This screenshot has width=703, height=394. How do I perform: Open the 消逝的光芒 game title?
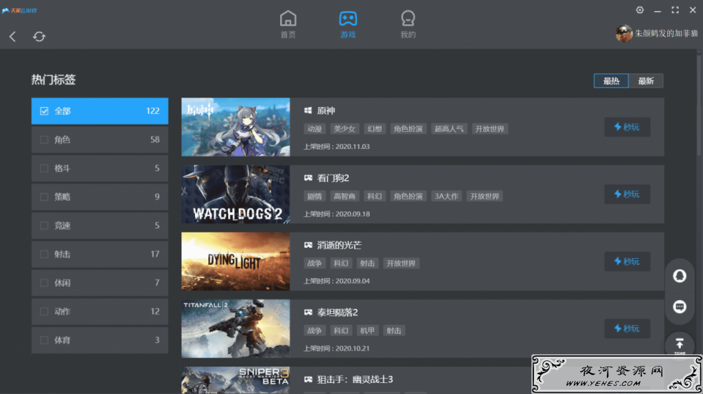pos(339,245)
